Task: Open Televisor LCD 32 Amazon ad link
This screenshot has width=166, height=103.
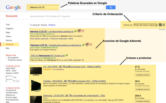Action: (x=56, y=45)
